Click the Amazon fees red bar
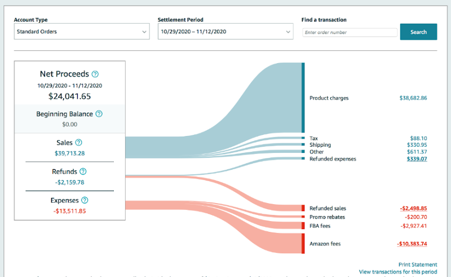This screenshot has width=451, height=277. (303, 244)
